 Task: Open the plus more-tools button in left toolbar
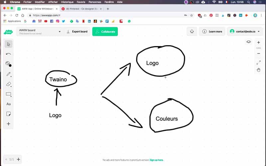pyautogui.click(x=9, y=124)
